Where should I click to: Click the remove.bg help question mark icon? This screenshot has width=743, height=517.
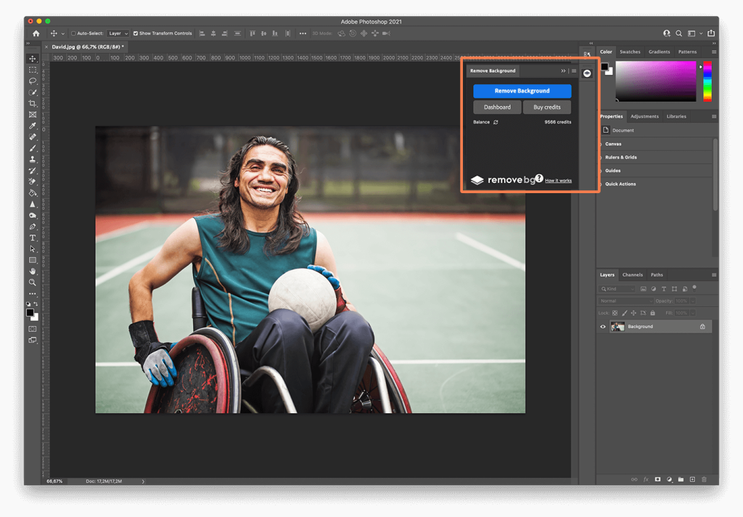pyautogui.click(x=539, y=178)
